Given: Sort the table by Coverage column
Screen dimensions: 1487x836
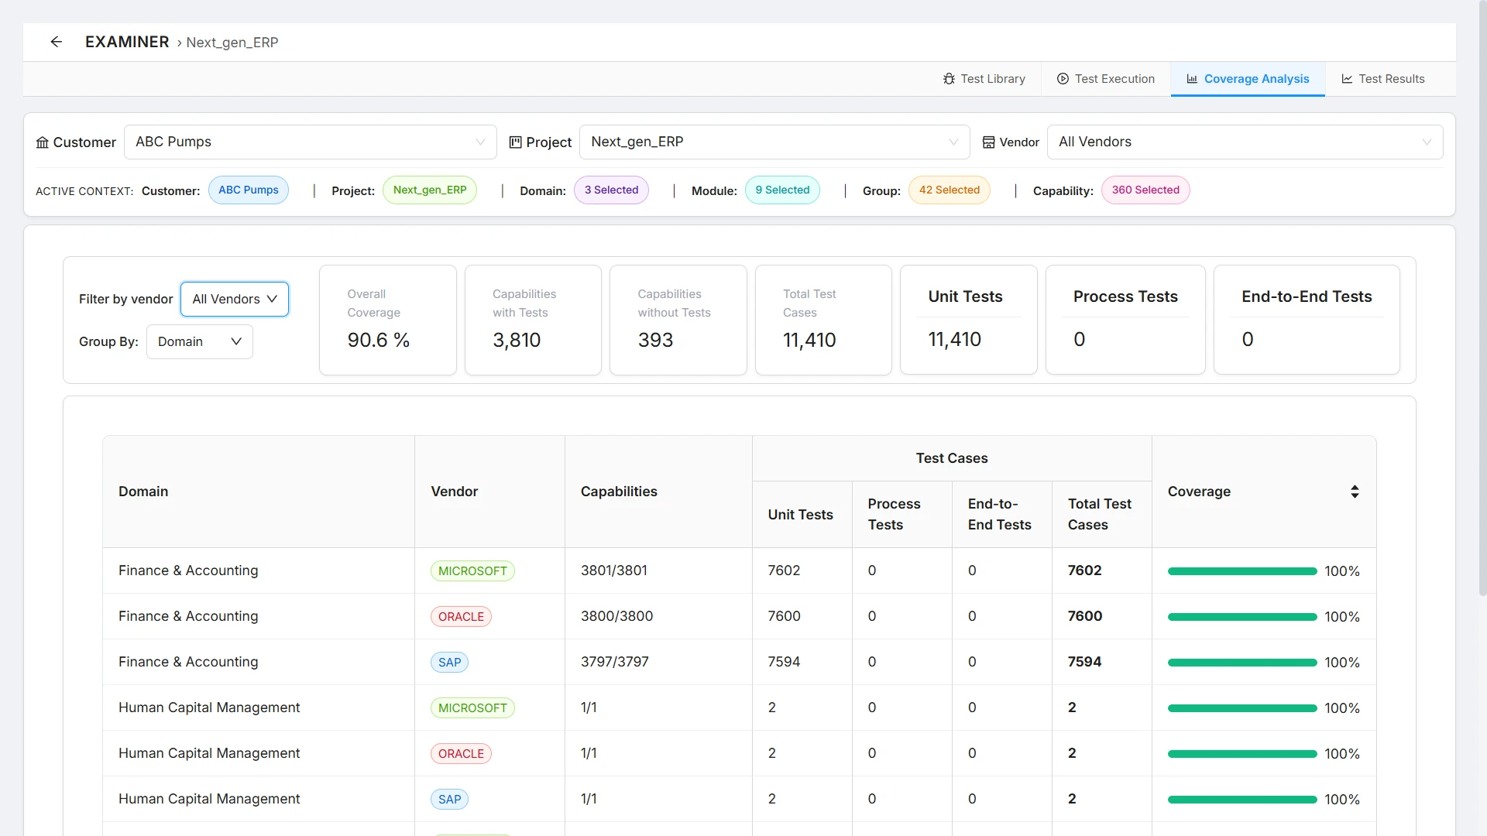Looking at the screenshot, I should 1355,492.
